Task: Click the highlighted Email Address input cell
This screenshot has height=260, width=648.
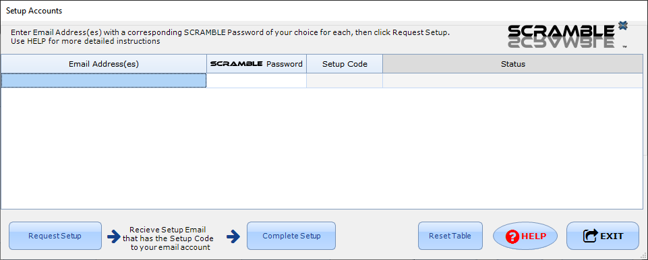Action: [104, 80]
